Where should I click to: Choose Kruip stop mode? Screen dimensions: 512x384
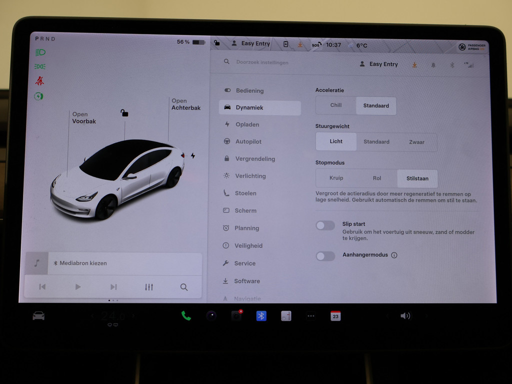(x=336, y=178)
